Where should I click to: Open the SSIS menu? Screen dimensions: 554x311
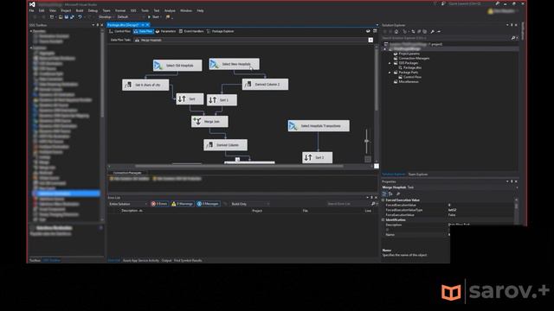pos(133,10)
